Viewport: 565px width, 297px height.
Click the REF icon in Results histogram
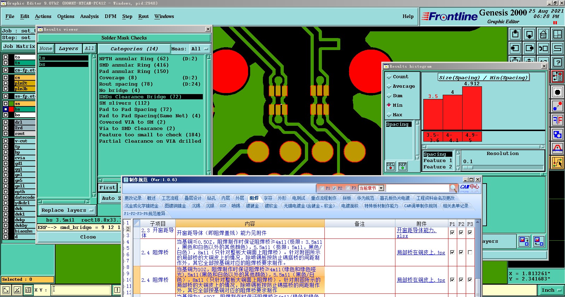[x=402, y=166]
